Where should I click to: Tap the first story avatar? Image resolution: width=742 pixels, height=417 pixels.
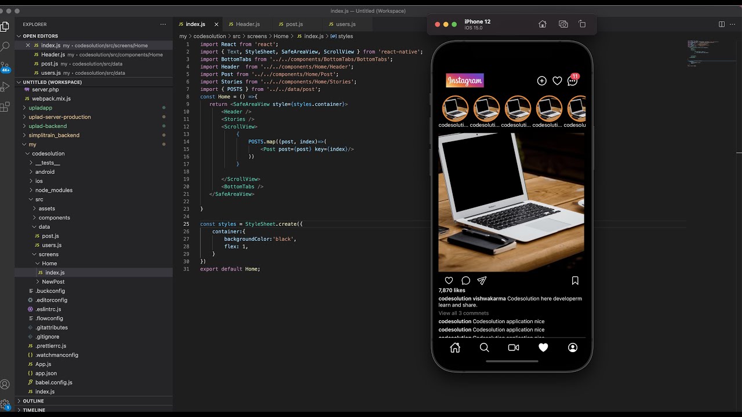coord(455,108)
